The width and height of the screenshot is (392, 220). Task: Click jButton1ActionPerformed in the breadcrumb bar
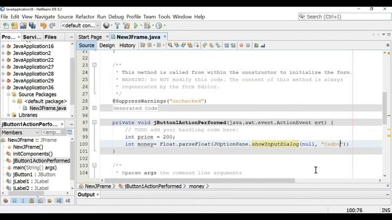(153, 186)
